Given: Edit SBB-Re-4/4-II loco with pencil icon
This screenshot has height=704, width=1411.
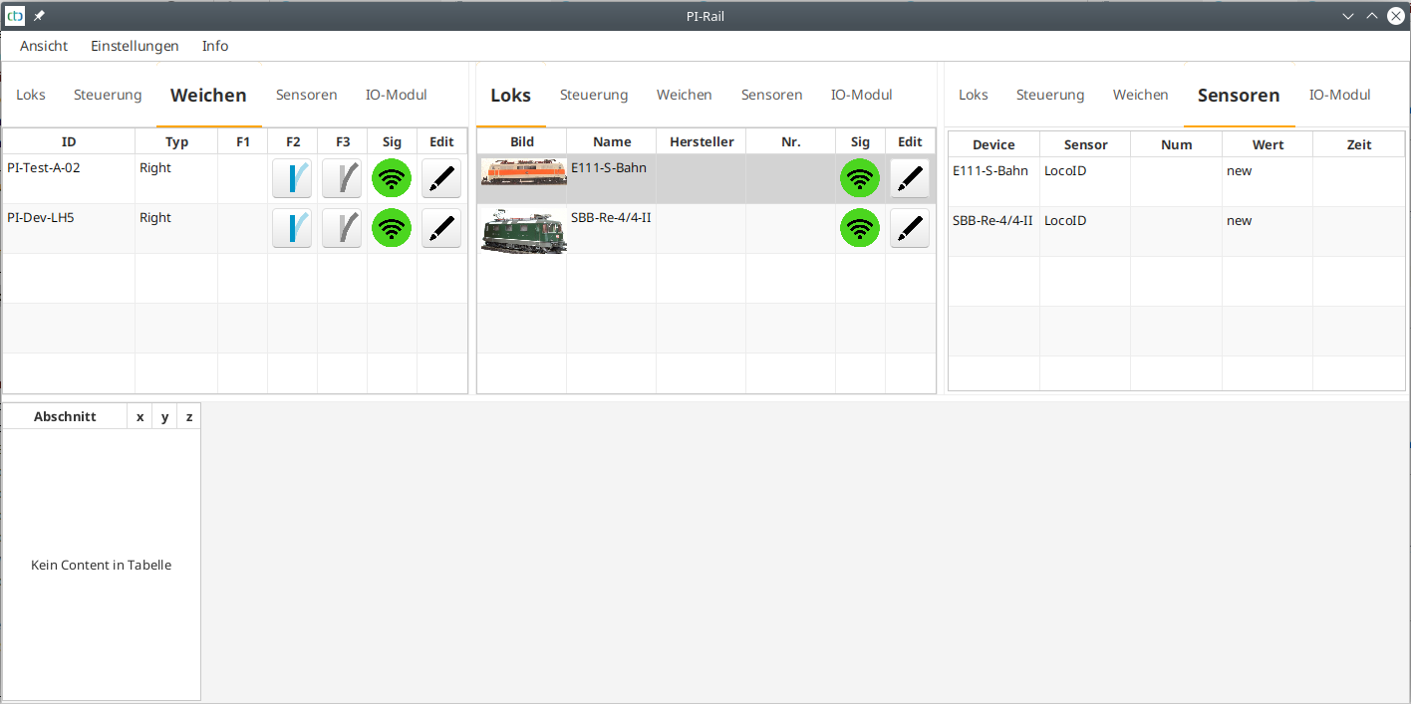Looking at the screenshot, I should pyautogui.click(x=910, y=228).
